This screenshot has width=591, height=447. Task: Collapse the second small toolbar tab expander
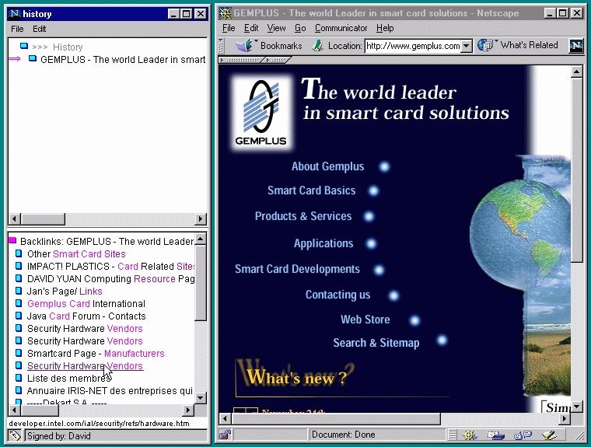[x=278, y=60]
